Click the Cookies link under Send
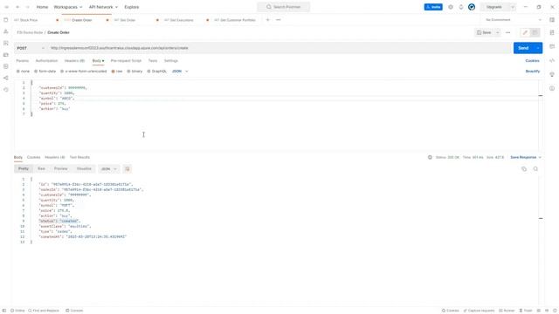This screenshot has height=314, width=559. click(532, 61)
